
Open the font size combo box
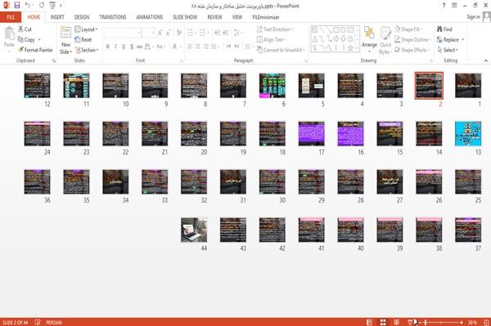[148, 32]
